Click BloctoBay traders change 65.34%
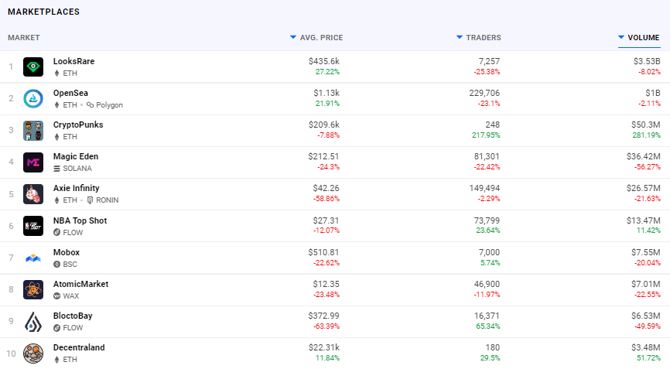The height and width of the screenshot is (369, 670). (488, 326)
